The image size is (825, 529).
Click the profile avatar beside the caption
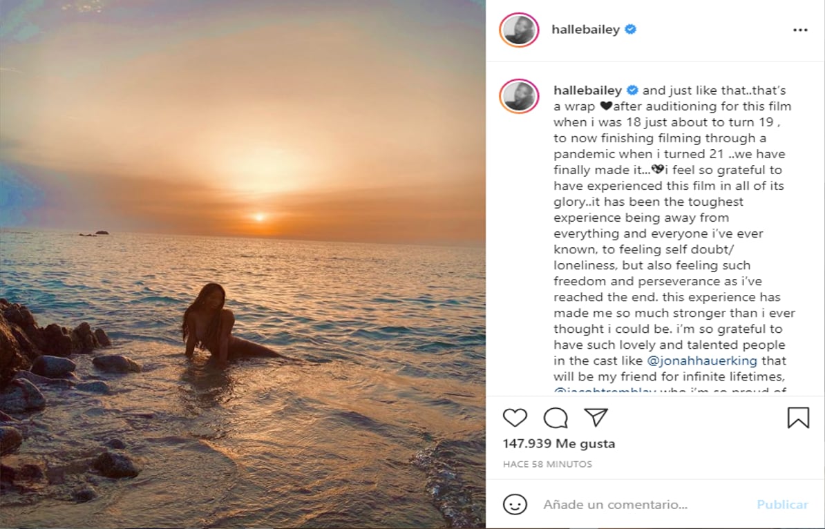click(519, 95)
